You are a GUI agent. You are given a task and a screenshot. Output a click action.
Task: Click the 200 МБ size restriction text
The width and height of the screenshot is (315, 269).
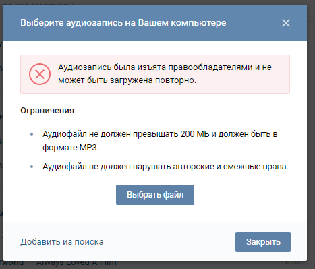(x=195, y=134)
